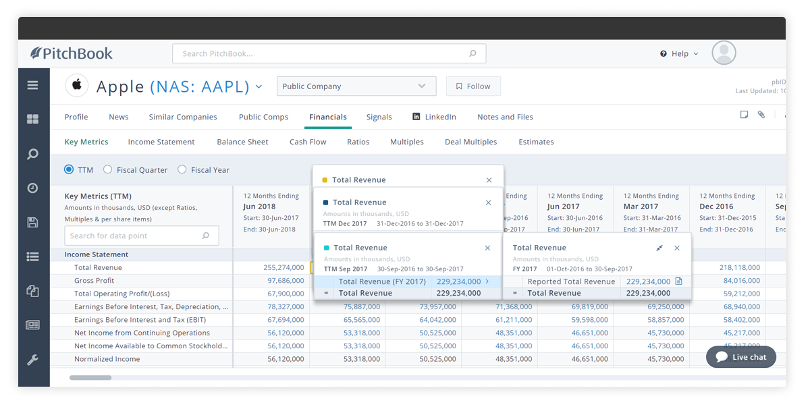
Task: Open the Signals tab
Action: [x=379, y=117]
